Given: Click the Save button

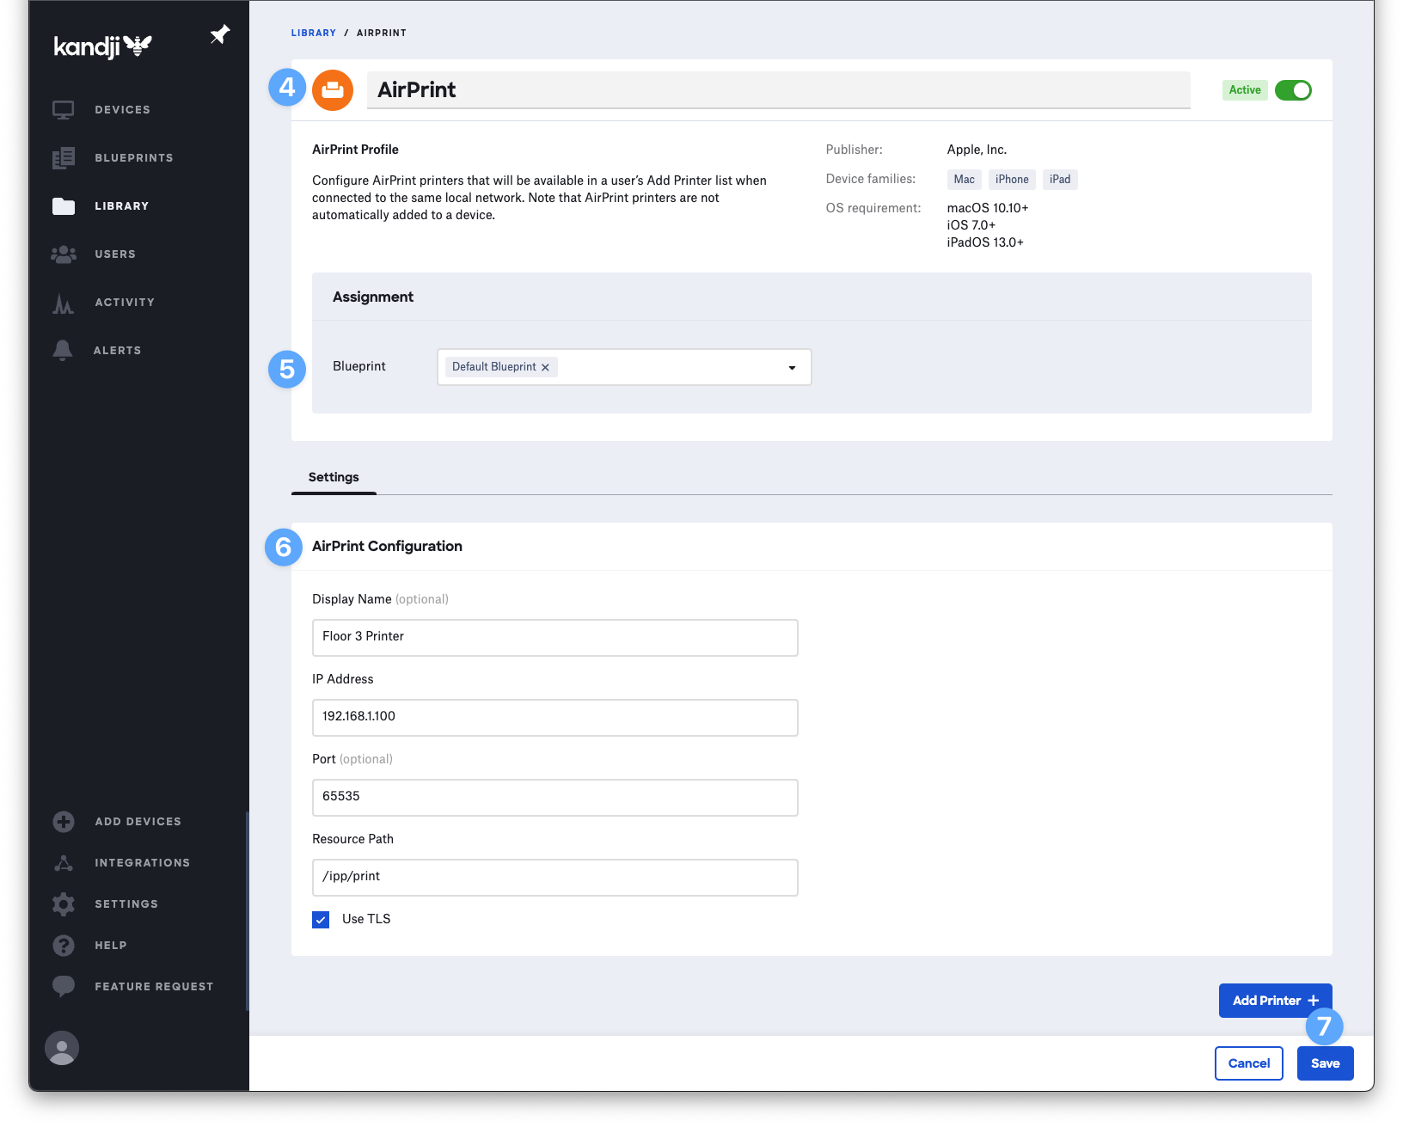Looking at the screenshot, I should point(1325,1063).
